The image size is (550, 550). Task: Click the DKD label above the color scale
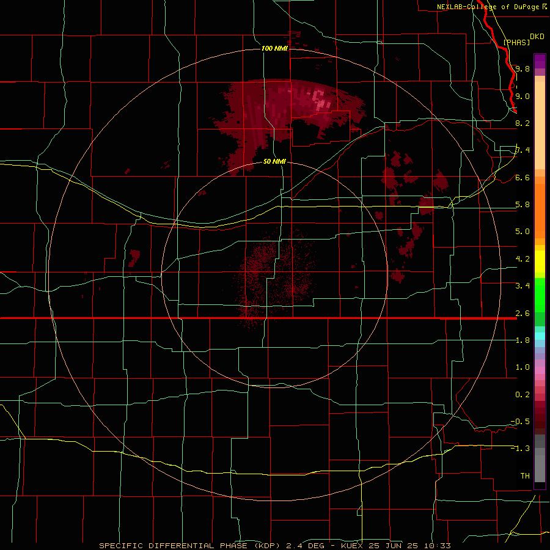[x=537, y=37]
